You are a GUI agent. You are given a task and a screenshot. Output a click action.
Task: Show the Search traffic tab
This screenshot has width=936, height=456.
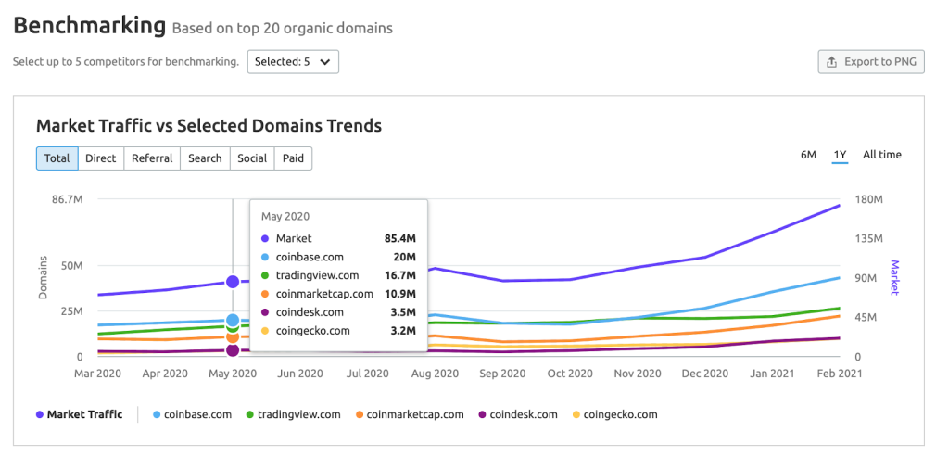click(205, 158)
